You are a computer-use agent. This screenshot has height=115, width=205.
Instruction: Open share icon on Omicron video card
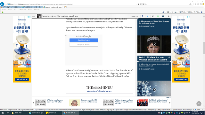(169, 57)
